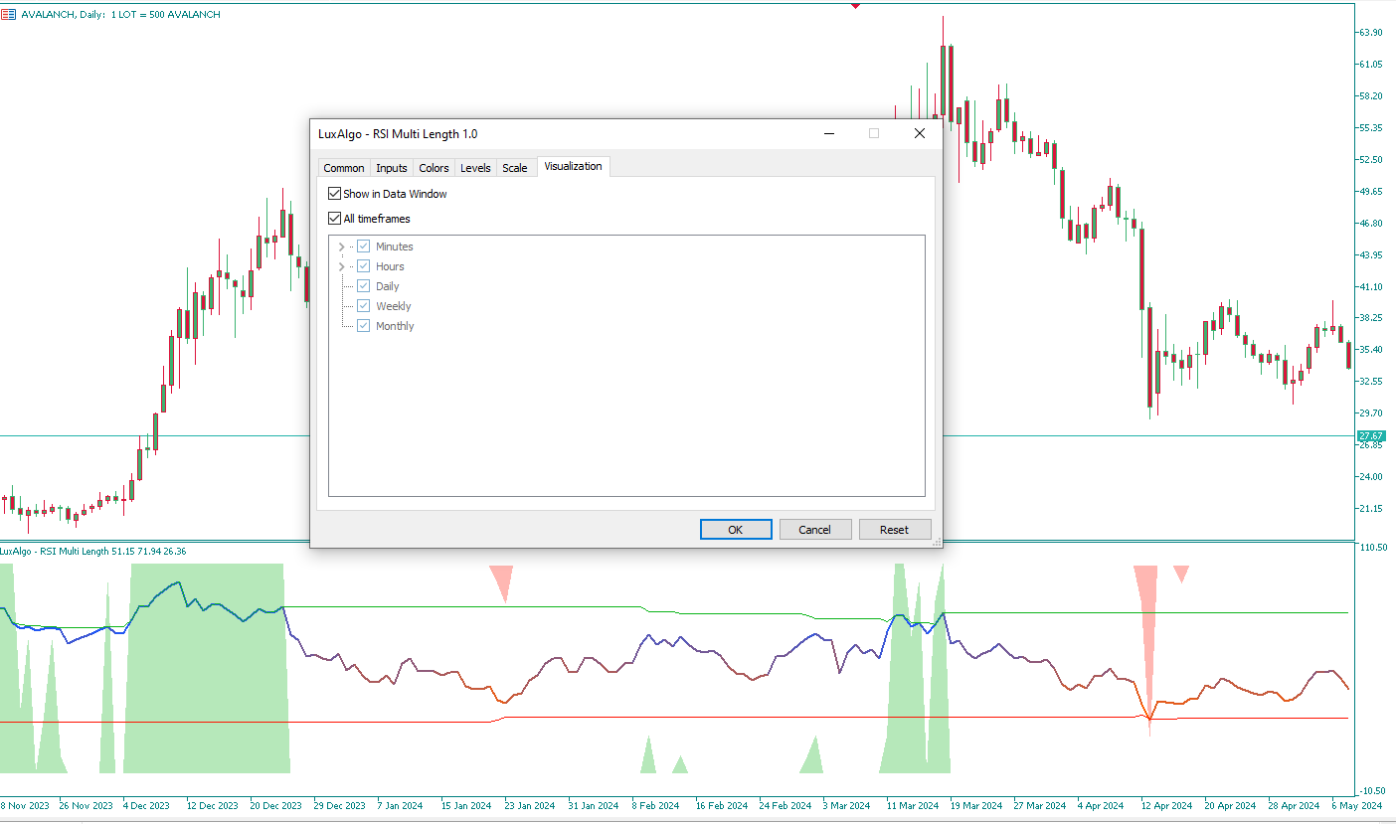
Task: Toggle the Weekly timeframe checkbox
Action: [364, 306]
